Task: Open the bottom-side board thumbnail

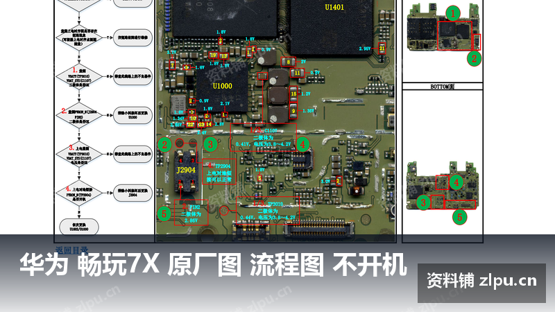Action: [442, 186]
